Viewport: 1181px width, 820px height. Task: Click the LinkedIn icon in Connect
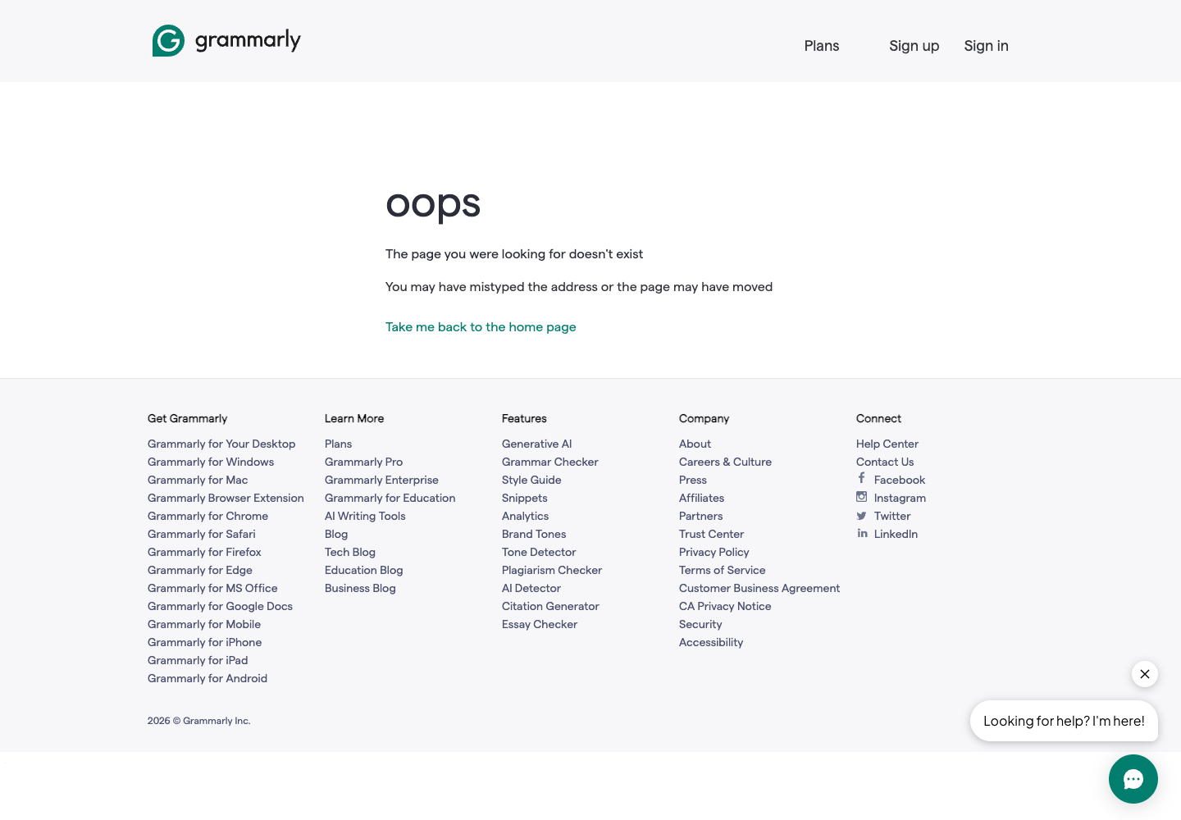click(862, 533)
